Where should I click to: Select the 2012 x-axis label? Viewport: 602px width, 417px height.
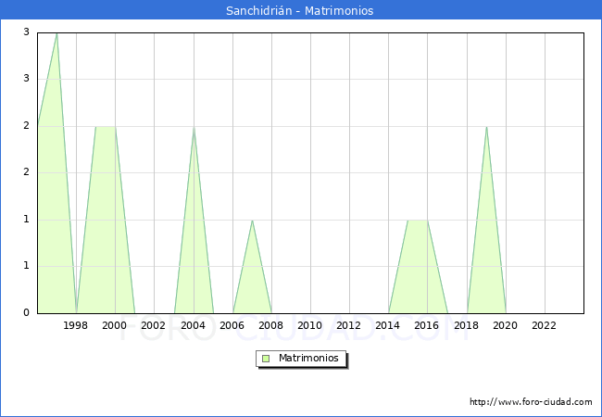(348, 325)
